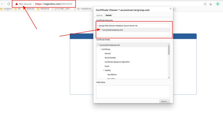Collapse the Certificate node arrow

(100, 49)
